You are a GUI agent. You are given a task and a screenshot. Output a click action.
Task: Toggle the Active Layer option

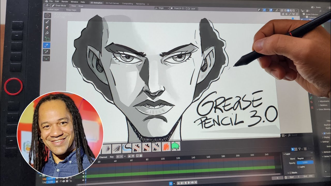53,10
